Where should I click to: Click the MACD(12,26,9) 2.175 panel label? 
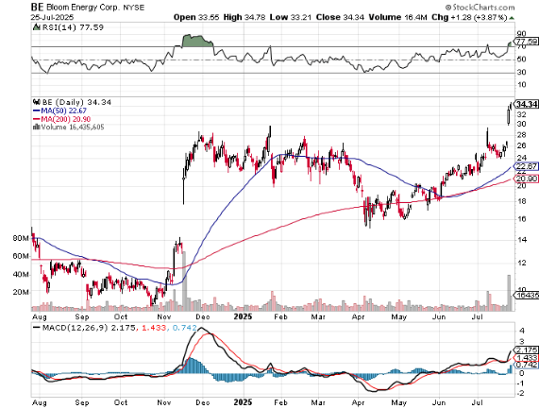[x=89, y=328]
